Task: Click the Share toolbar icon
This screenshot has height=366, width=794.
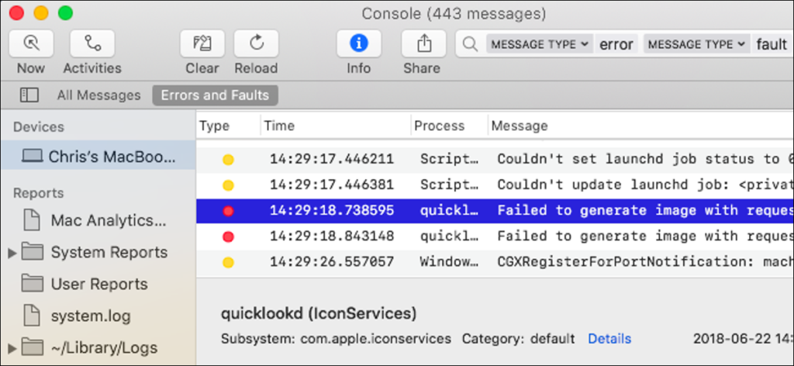Action: pyautogui.click(x=423, y=43)
